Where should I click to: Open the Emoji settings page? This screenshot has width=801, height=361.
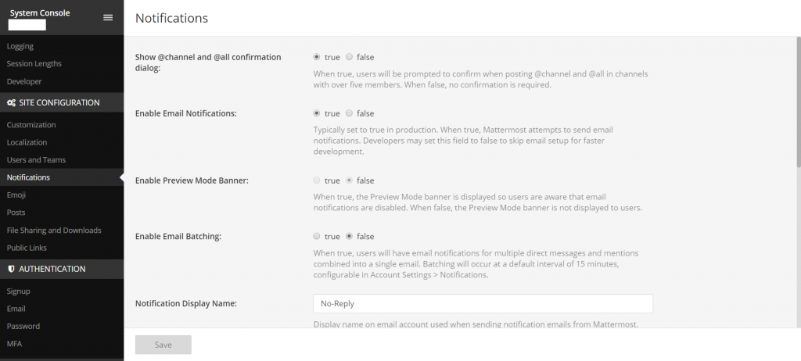pyautogui.click(x=16, y=195)
